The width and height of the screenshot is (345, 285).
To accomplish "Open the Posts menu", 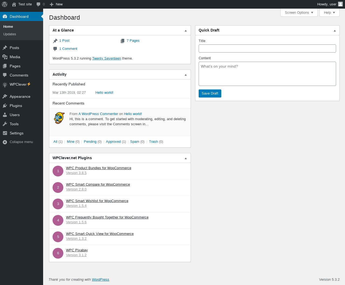I will (22, 48).
